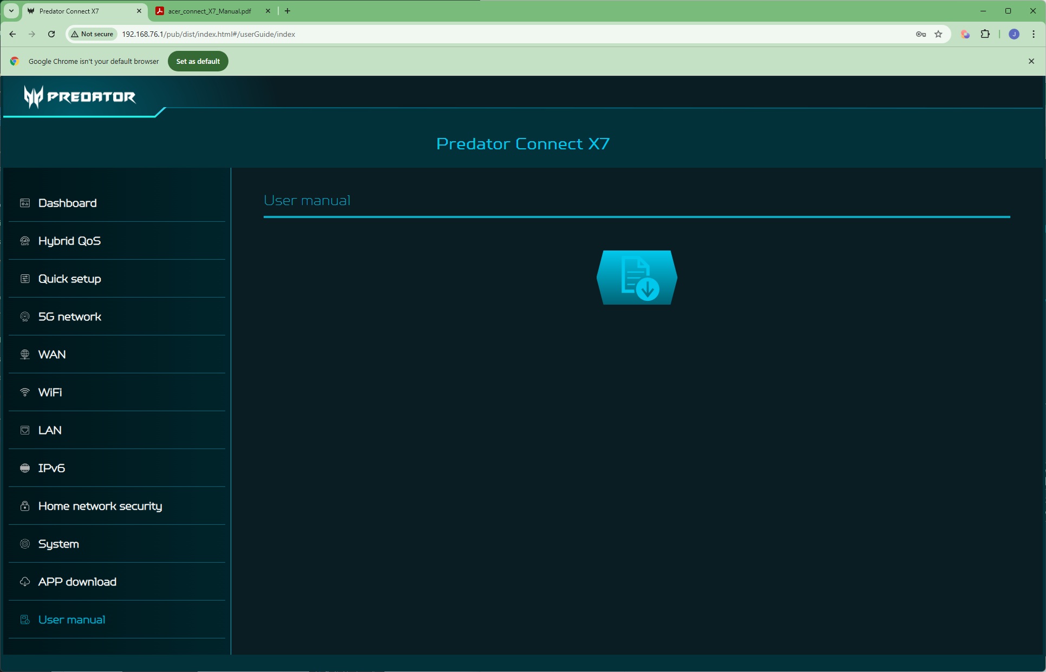Go to the APP download page
This screenshot has width=1046, height=672.
coord(77,582)
